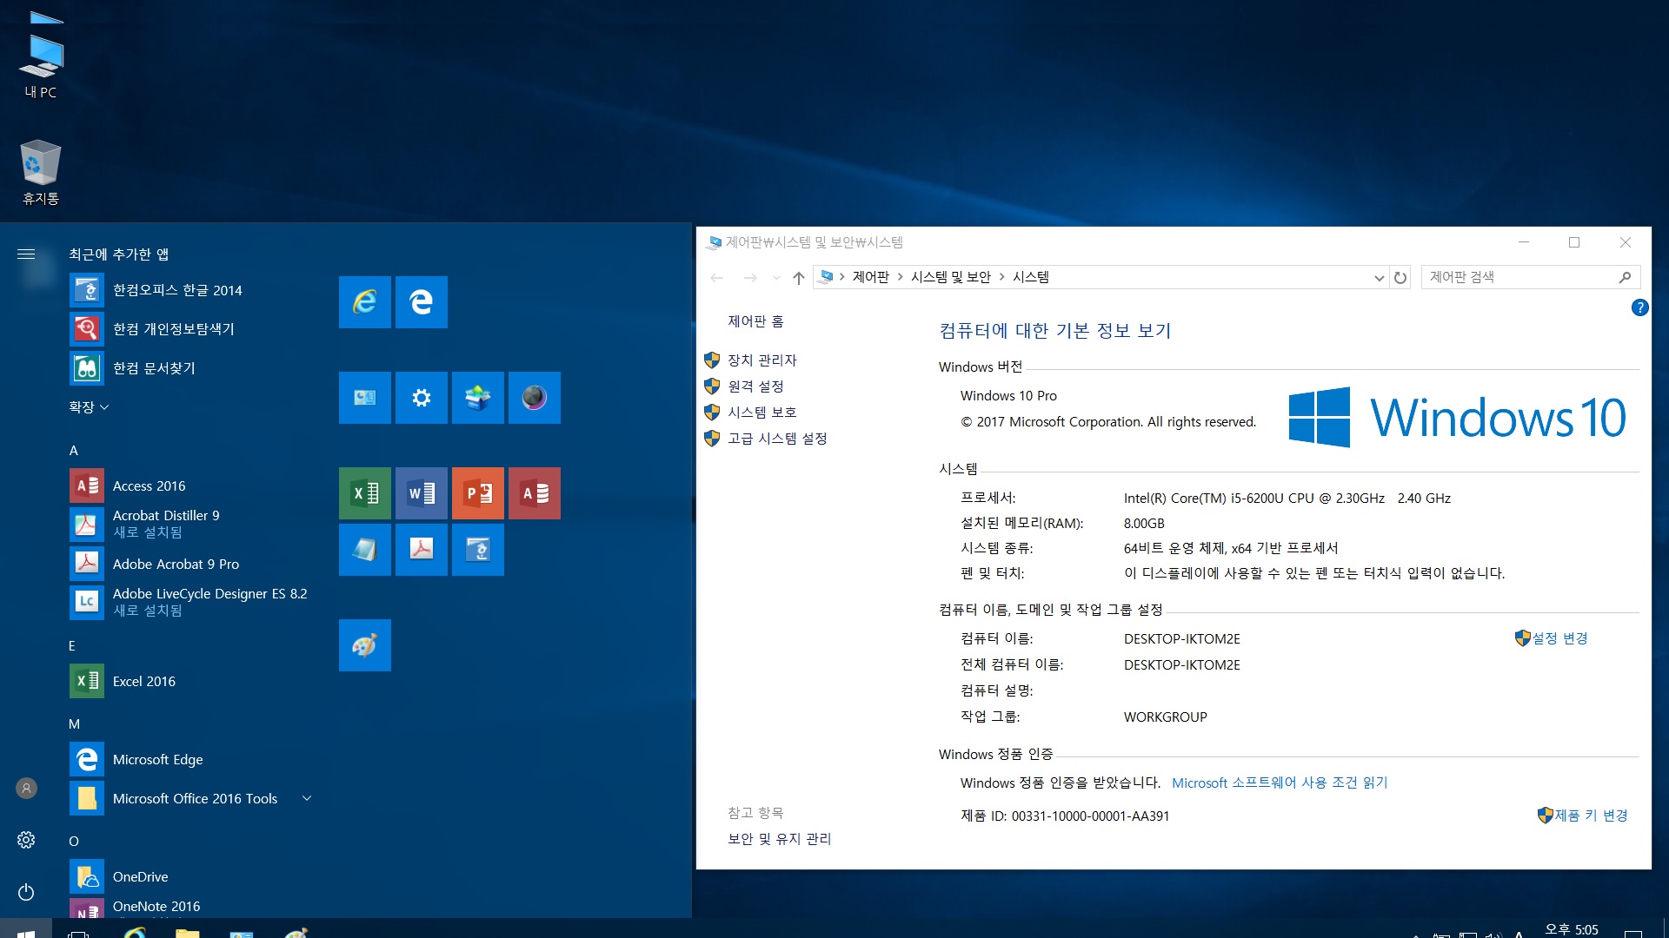Open the 휴지통 recycle bin icon

tap(41, 172)
